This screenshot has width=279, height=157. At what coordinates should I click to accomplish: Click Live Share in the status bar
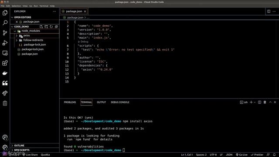(30, 155)
